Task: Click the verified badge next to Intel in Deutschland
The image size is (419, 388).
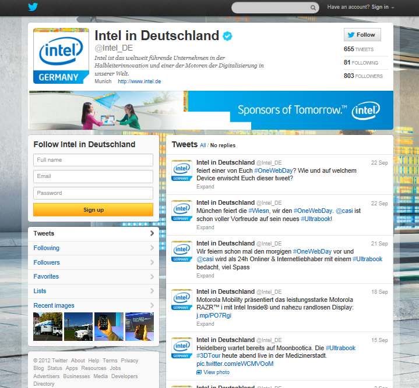Action: (228, 36)
